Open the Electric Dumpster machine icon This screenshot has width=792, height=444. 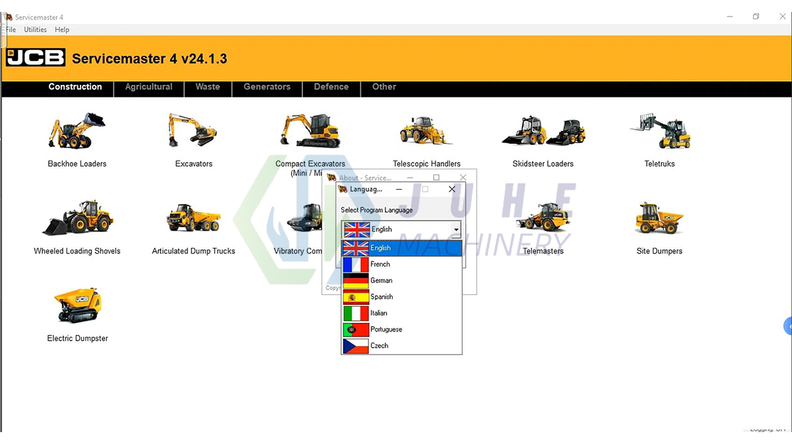pyautogui.click(x=77, y=305)
